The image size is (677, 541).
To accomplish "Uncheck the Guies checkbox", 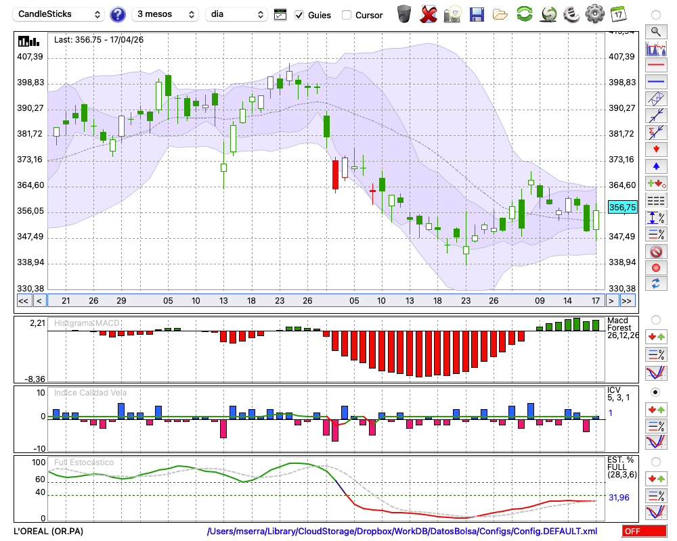I will (x=299, y=15).
